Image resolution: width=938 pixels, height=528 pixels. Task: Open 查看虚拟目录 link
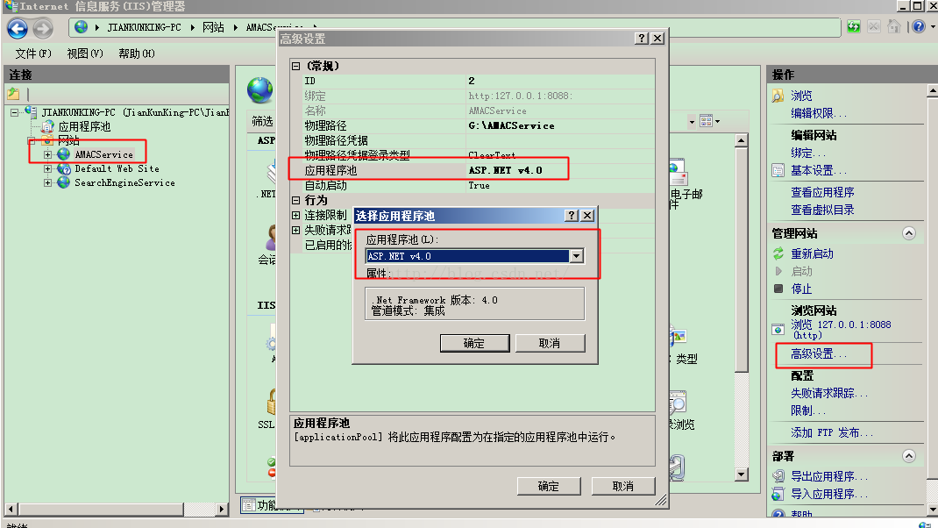tap(822, 210)
